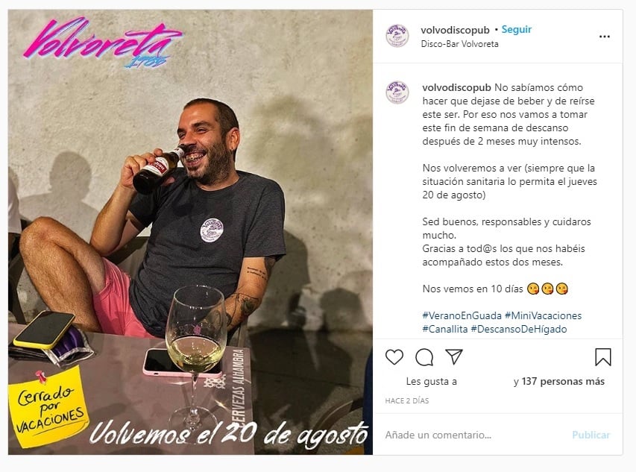636x472 pixels.
Task: Open the HACE 2 DÍAS timestamp
Action: (407, 400)
